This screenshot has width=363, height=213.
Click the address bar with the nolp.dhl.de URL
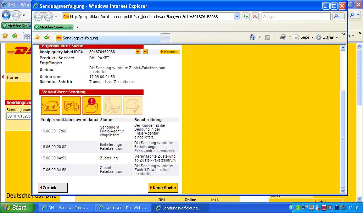point(148,16)
